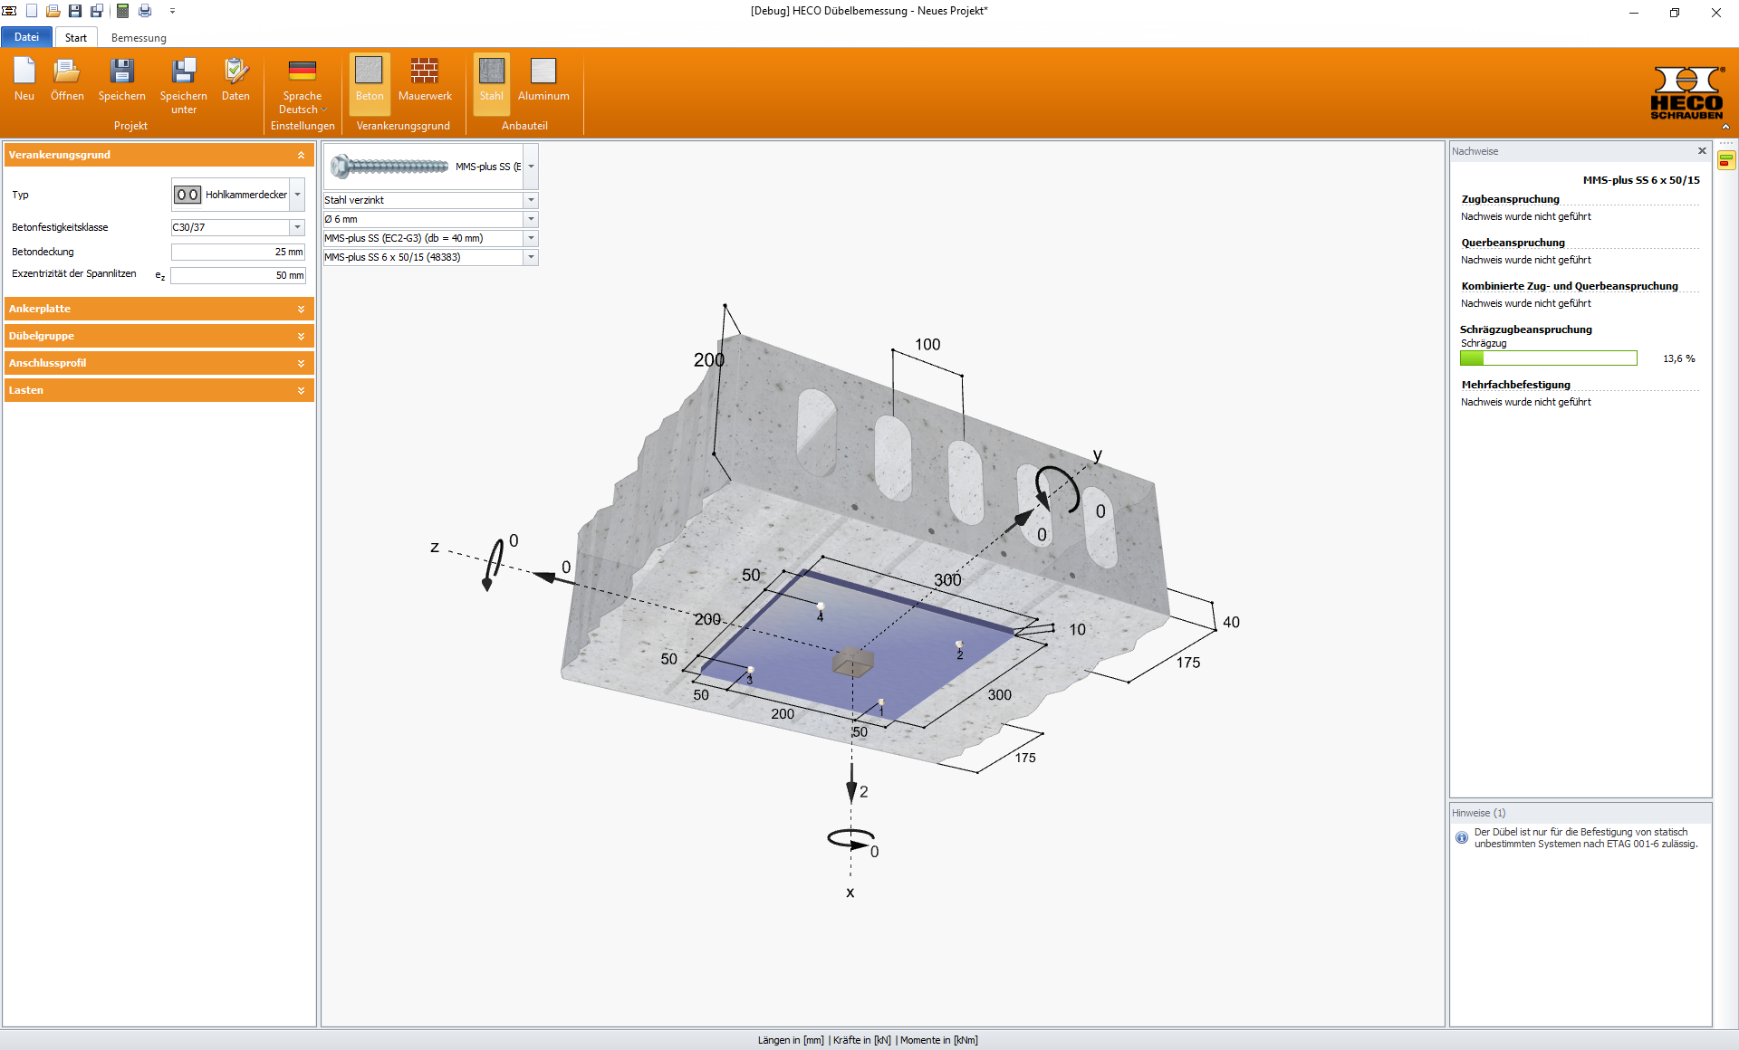Click Exzentrizität der Spannlitzen 50 mm field
Screen dimensions: 1739x1050
(x=238, y=275)
